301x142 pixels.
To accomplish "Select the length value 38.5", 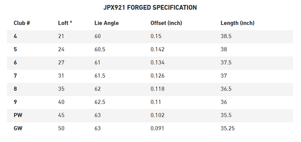I will click(x=226, y=36).
